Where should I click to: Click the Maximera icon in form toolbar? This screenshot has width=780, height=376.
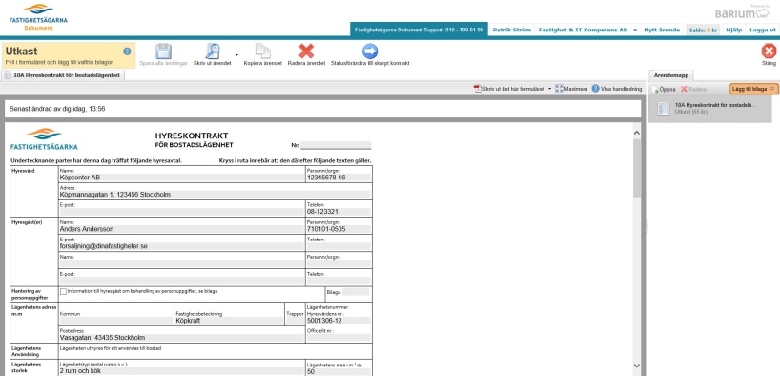(x=559, y=89)
